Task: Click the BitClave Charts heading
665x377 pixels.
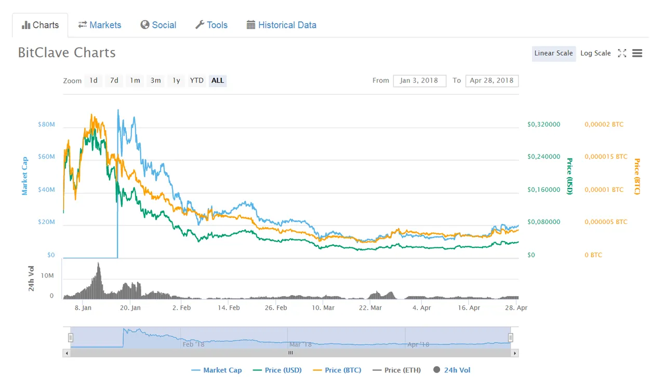Action: pos(67,52)
